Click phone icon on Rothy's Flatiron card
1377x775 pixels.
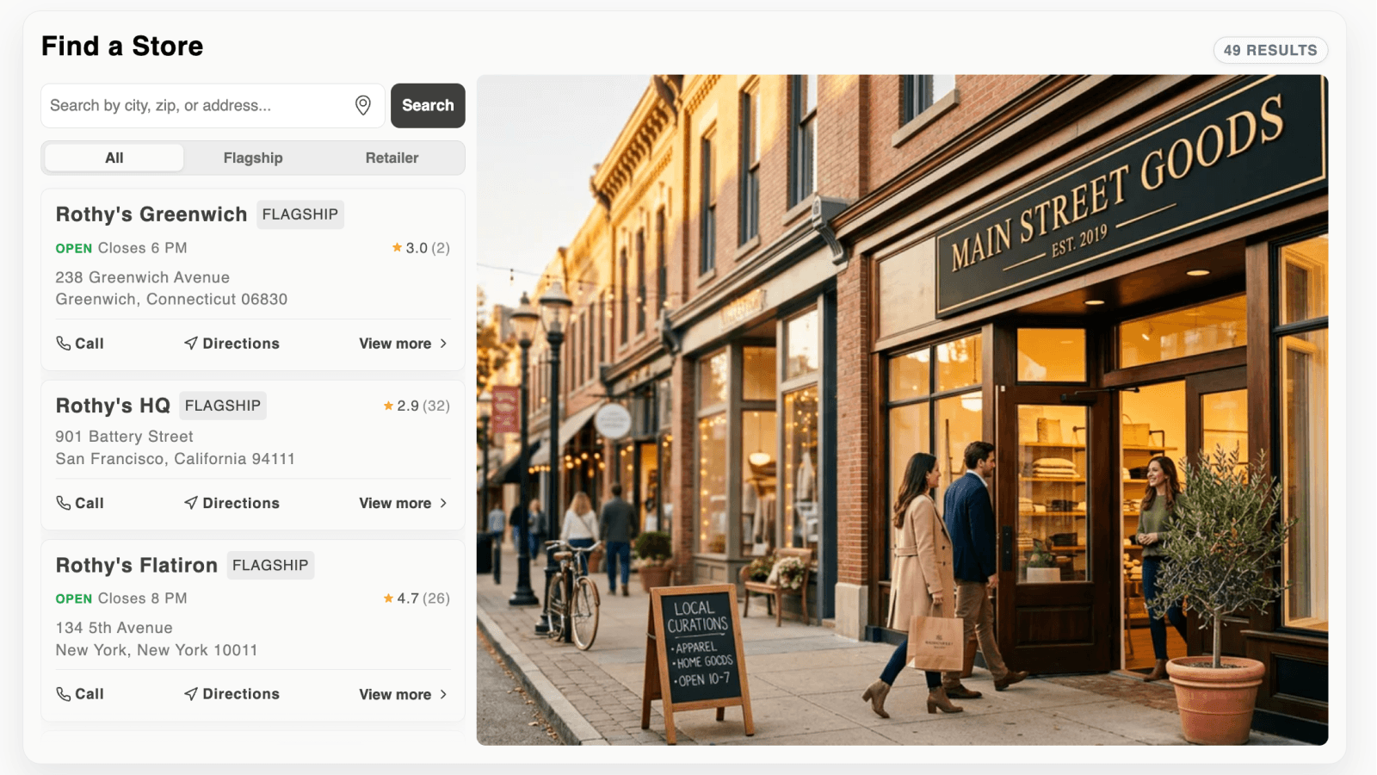coord(64,694)
